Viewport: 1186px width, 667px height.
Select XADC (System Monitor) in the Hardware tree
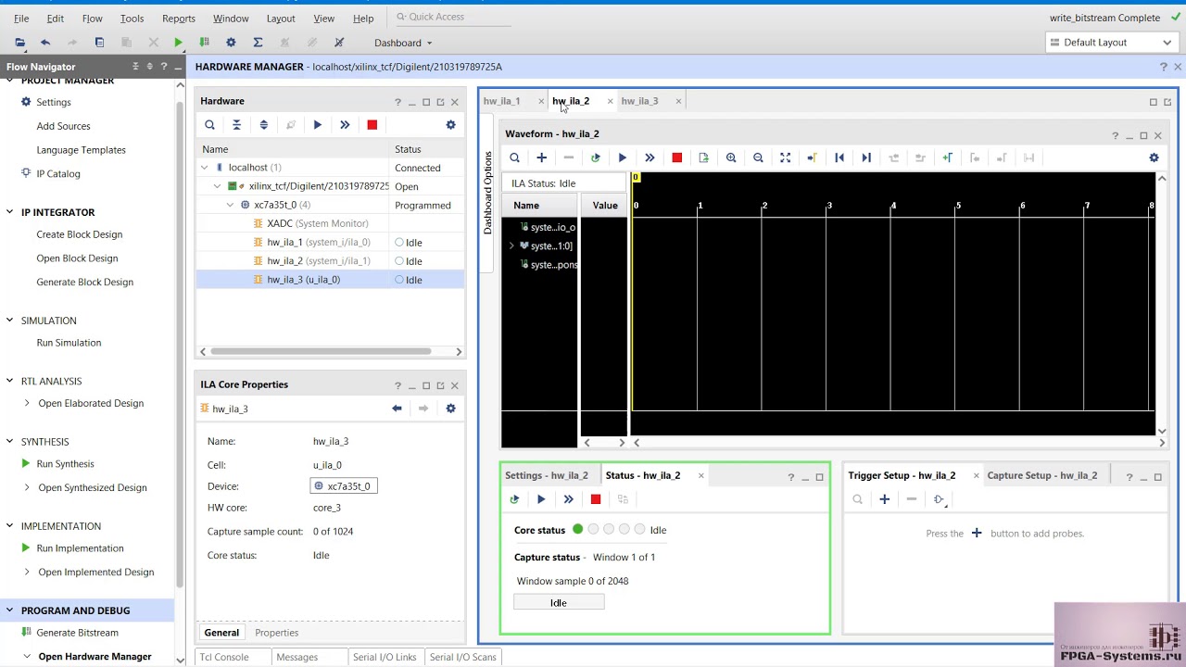click(317, 223)
